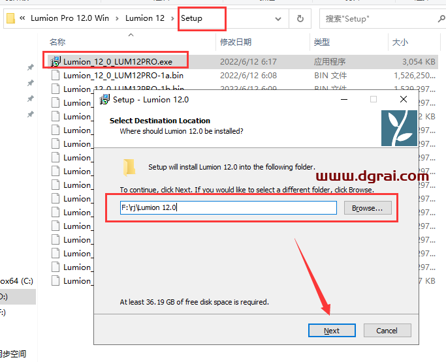Click the BIN 文件 type of 1a.bin row
The image size is (446, 362).
[330, 76]
